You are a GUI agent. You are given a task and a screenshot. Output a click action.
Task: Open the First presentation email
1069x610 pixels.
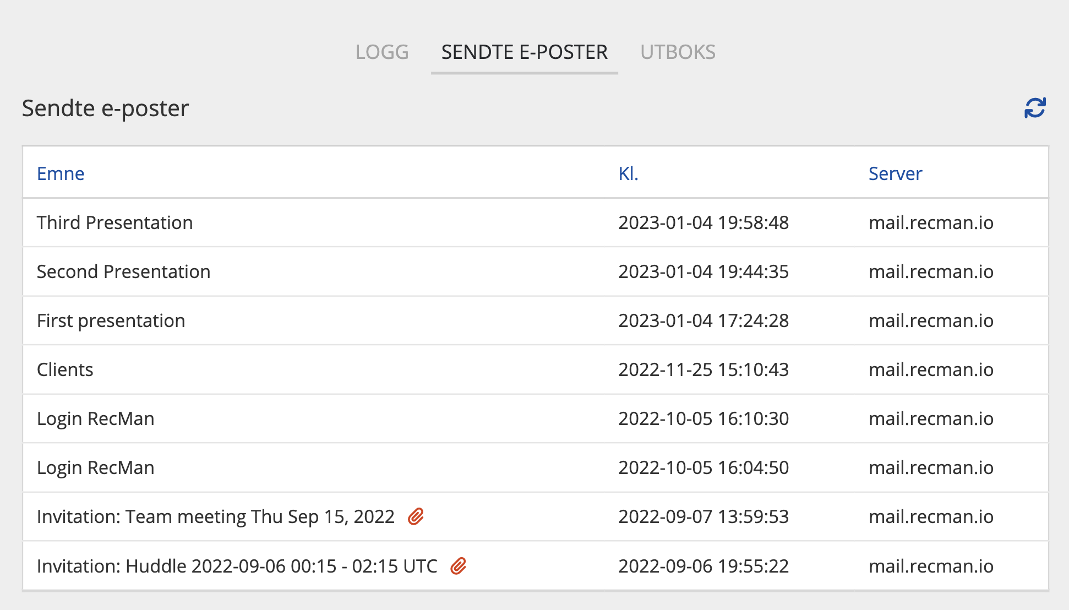[x=111, y=320]
